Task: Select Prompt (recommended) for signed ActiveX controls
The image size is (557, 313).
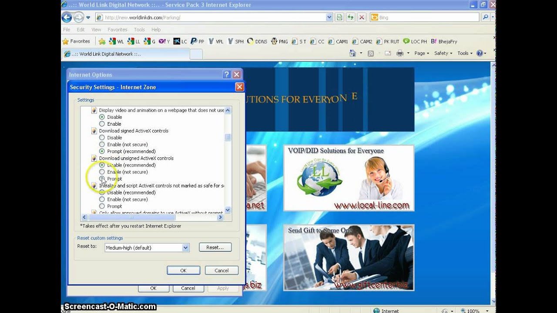Action: [x=102, y=151]
